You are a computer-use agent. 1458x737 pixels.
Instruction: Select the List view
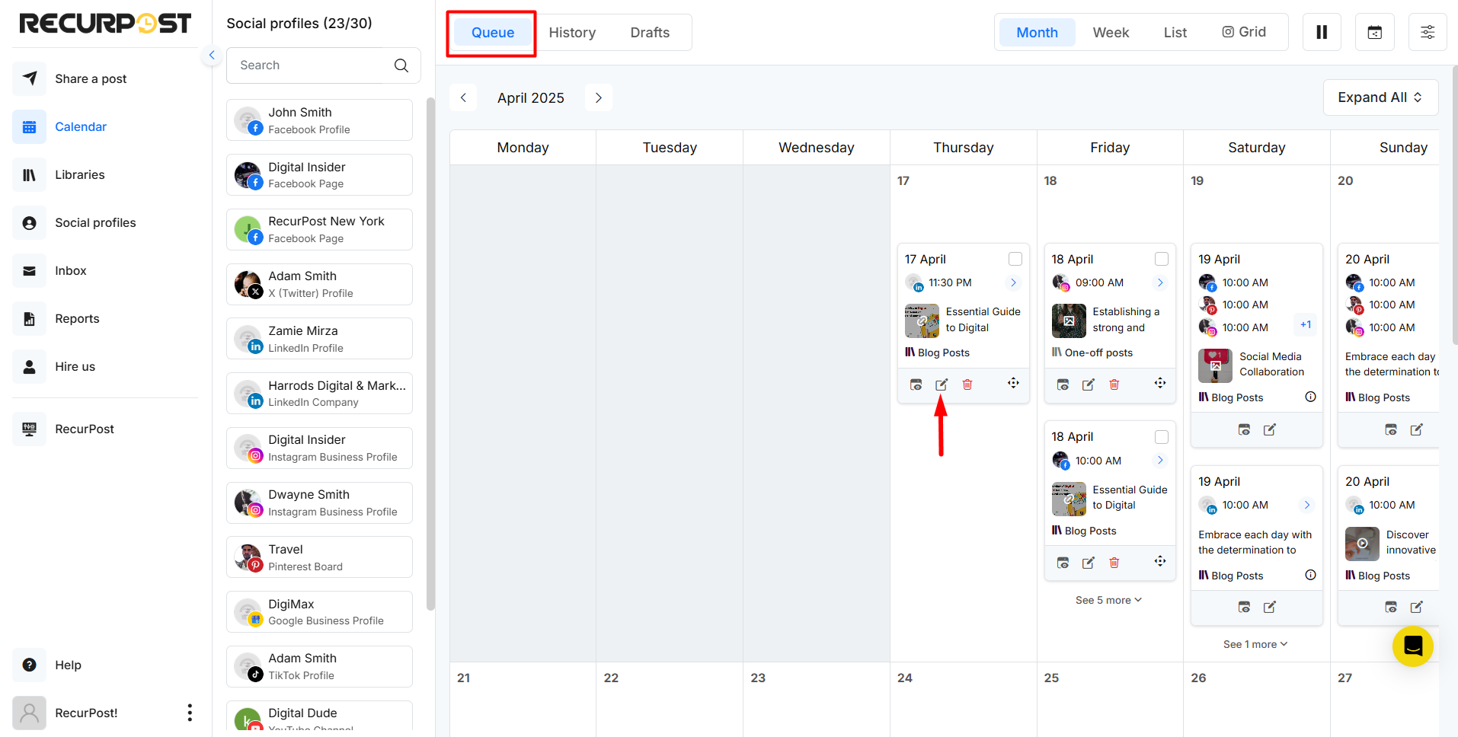1175,33
